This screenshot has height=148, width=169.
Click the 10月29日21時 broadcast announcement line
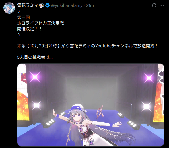tap(87, 46)
